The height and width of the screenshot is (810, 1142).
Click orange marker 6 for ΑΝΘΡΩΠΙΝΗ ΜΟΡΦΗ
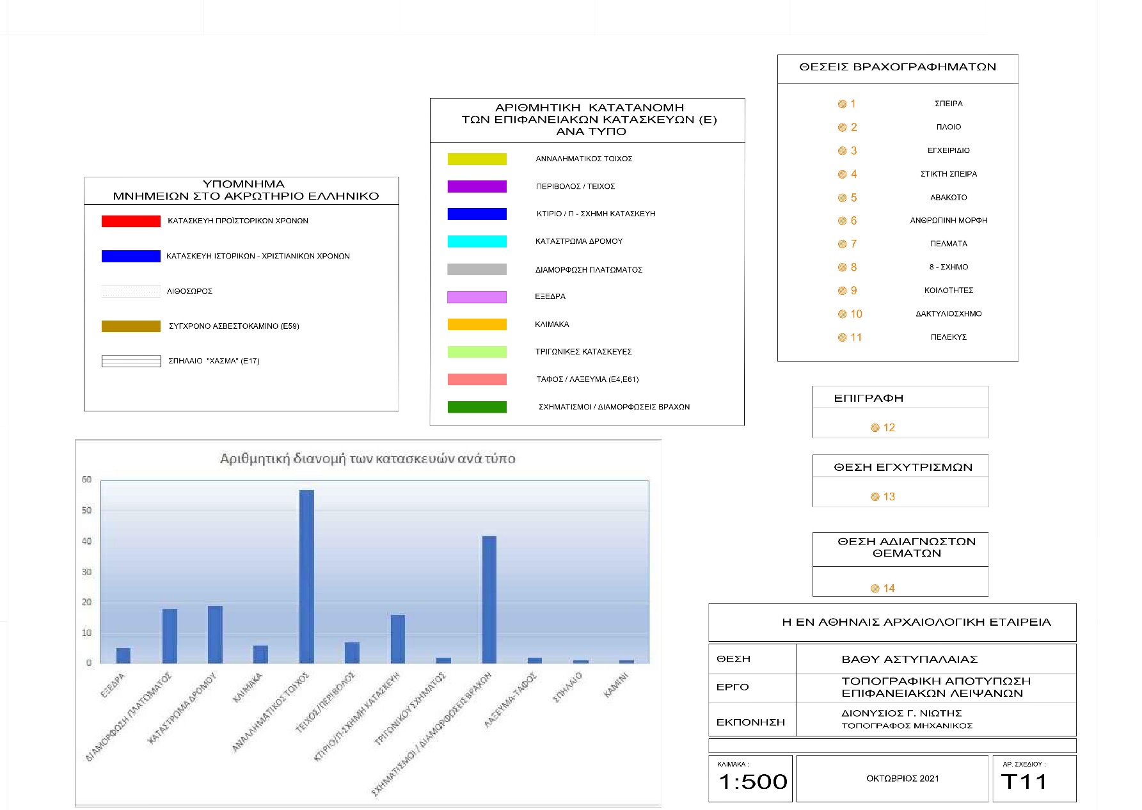[x=842, y=221]
